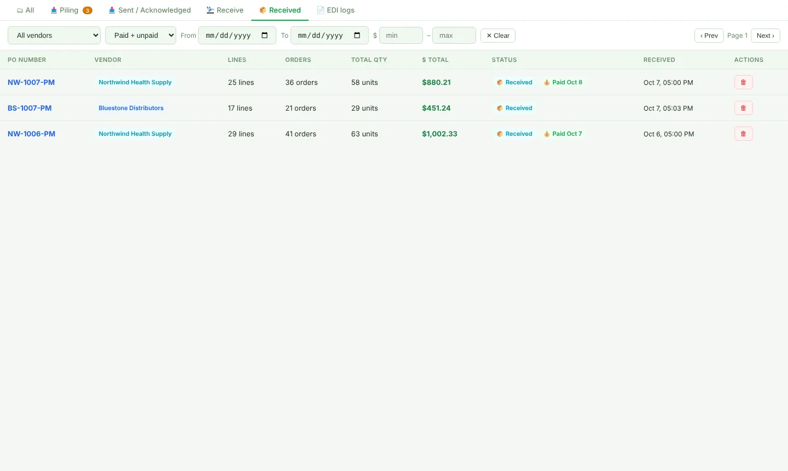The height and width of the screenshot is (471, 788).
Task: Click the Bluestone Distributors vendor tag
Action: 131,108
